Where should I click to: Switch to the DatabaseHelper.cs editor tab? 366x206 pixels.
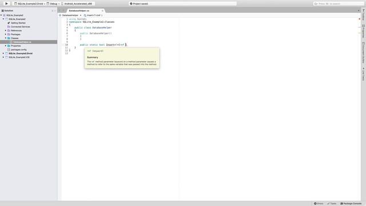(79, 11)
